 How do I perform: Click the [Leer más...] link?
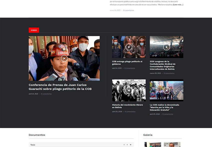[x=178, y=4]
